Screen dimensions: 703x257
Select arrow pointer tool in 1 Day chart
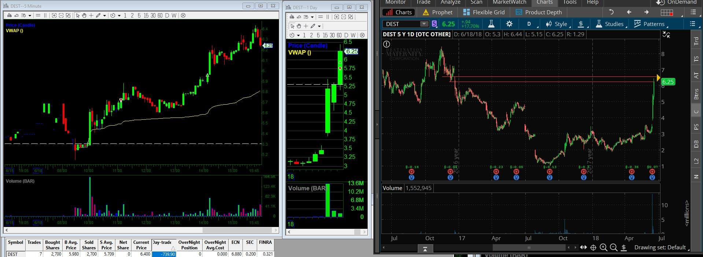(292, 26)
